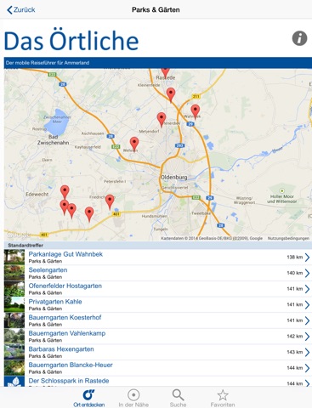Tap the map pin near Friedrichsfehn

(x=110, y=201)
